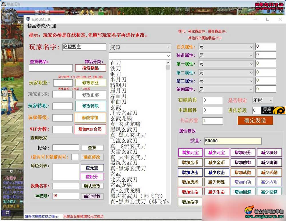Click the item list scrollbar up arrow
The height and width of the screenshot is (221, 286).
[168, 63]
